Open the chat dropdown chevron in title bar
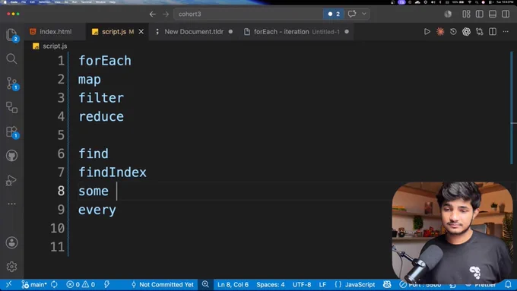This screenshot has height=291, width=517. point(364,14)
